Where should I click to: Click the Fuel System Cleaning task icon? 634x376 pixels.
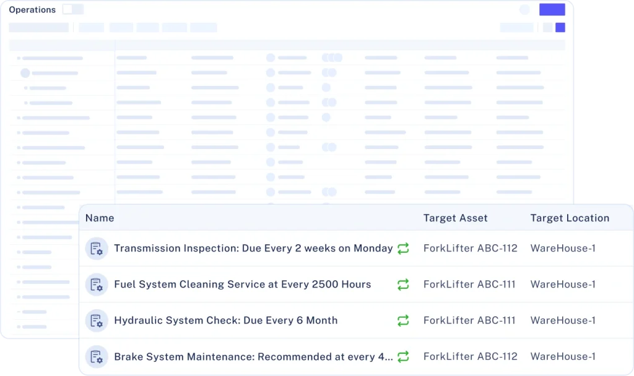[96, 284]
